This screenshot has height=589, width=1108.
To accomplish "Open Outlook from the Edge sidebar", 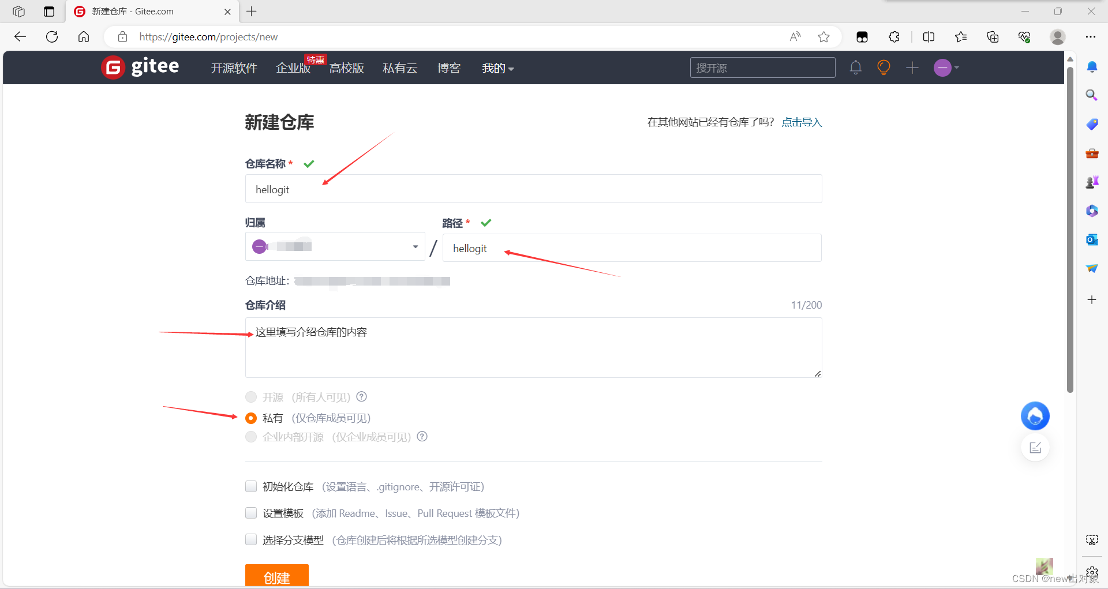I will click(x=1092, y=239).
